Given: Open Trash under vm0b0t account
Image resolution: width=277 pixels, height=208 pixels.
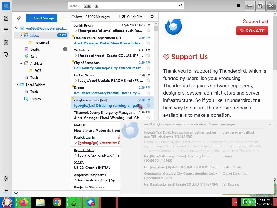Looking at the screenshot, I should pos(41,78).
